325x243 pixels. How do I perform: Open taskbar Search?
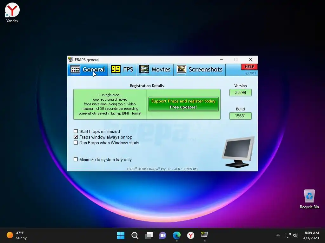(x=135, y=235)
